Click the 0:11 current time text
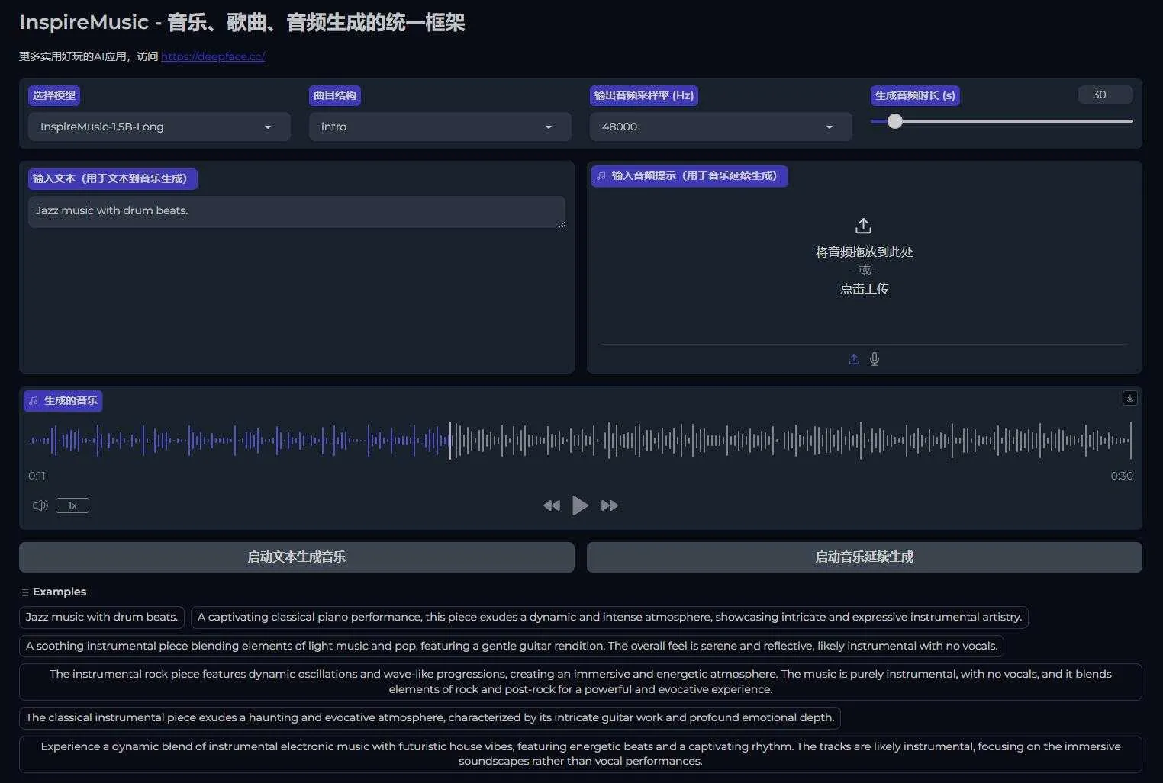Screen dimensions: 1163x783 point(37,476)
